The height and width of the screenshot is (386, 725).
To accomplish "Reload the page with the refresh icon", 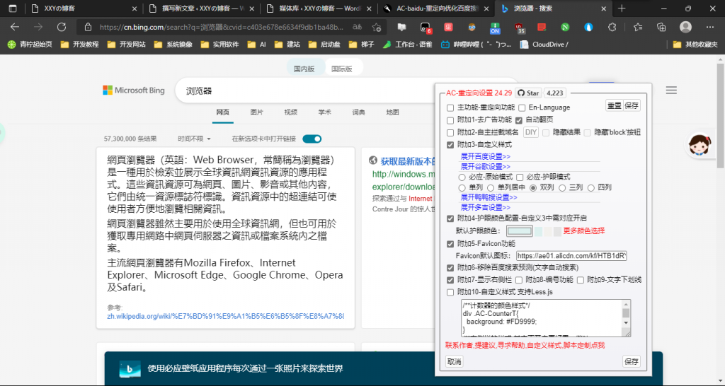I will (62, 27).
